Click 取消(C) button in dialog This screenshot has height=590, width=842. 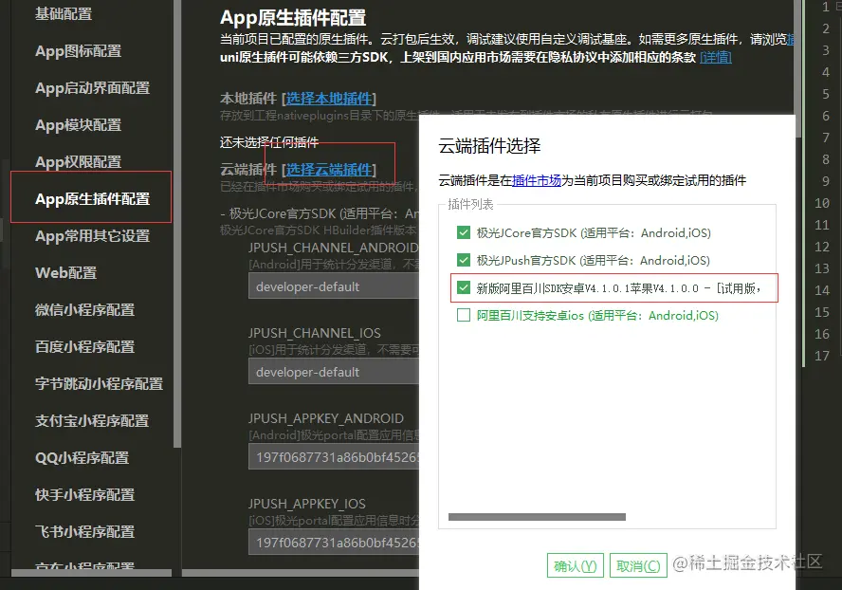click(x=638, y=566)
